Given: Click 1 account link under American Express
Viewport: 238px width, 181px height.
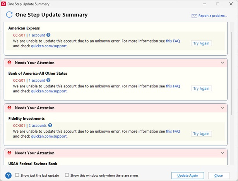Looking at the screenshot, I should coord(37,35).
